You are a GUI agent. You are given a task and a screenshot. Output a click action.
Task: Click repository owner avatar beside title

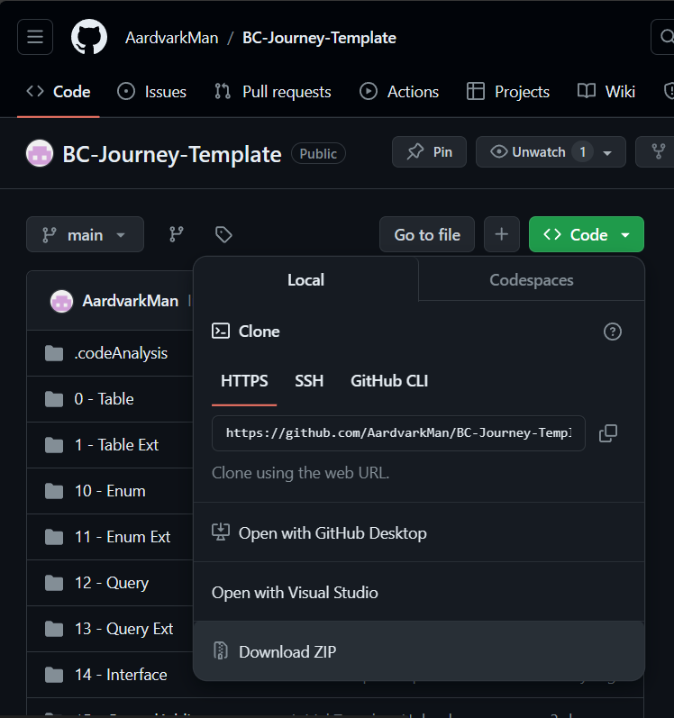[40, 153]
